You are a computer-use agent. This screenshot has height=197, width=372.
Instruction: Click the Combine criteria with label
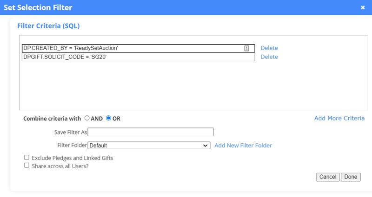pos(52,119)
